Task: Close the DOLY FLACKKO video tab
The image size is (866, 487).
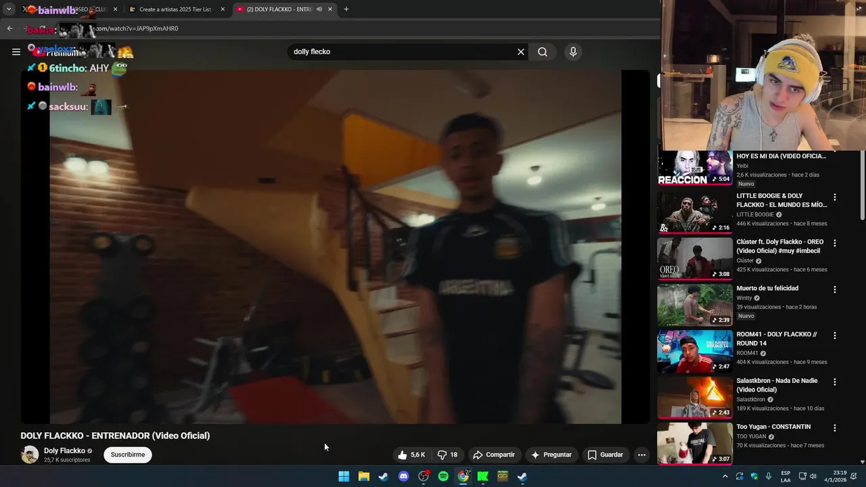Action: click(330, 9)
